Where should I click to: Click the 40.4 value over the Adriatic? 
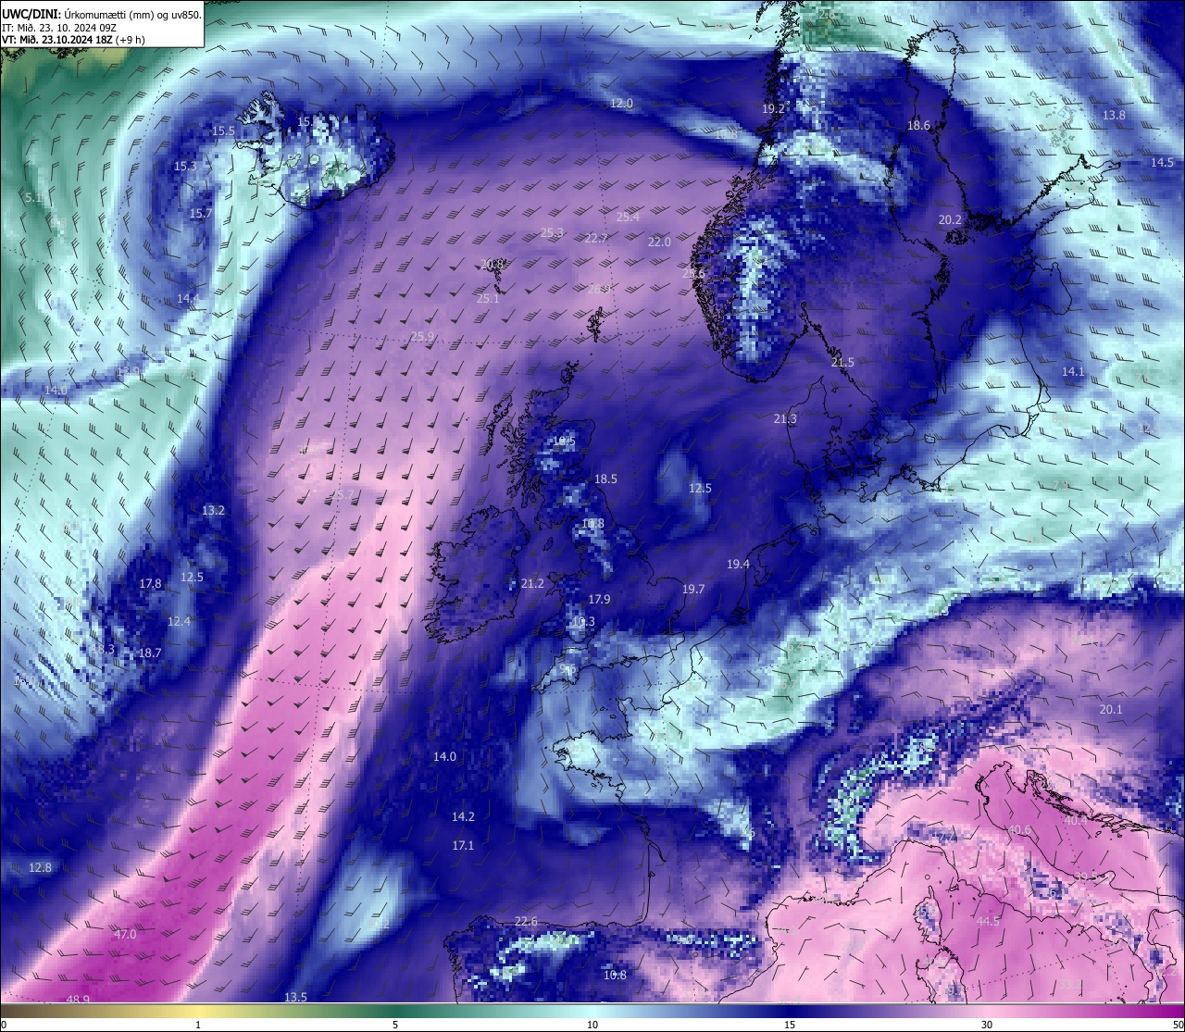1075,821
